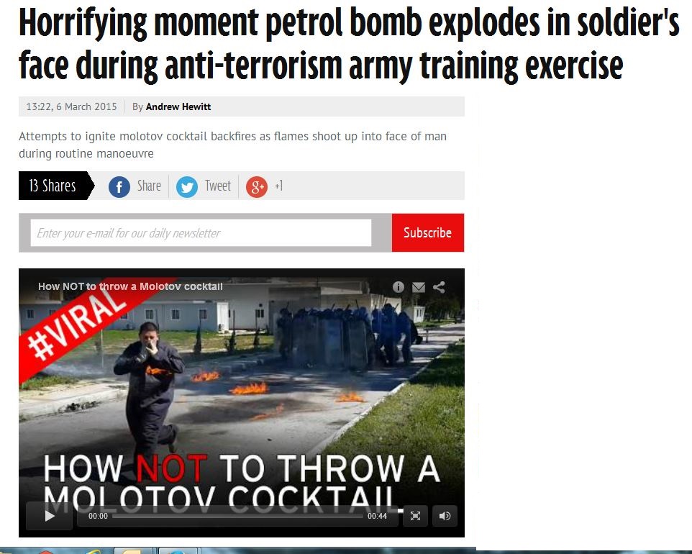Image resolution: width=692 pixels, height=554 pixels.
Task: Play the Molotov cocktail video
Action: 50,516
